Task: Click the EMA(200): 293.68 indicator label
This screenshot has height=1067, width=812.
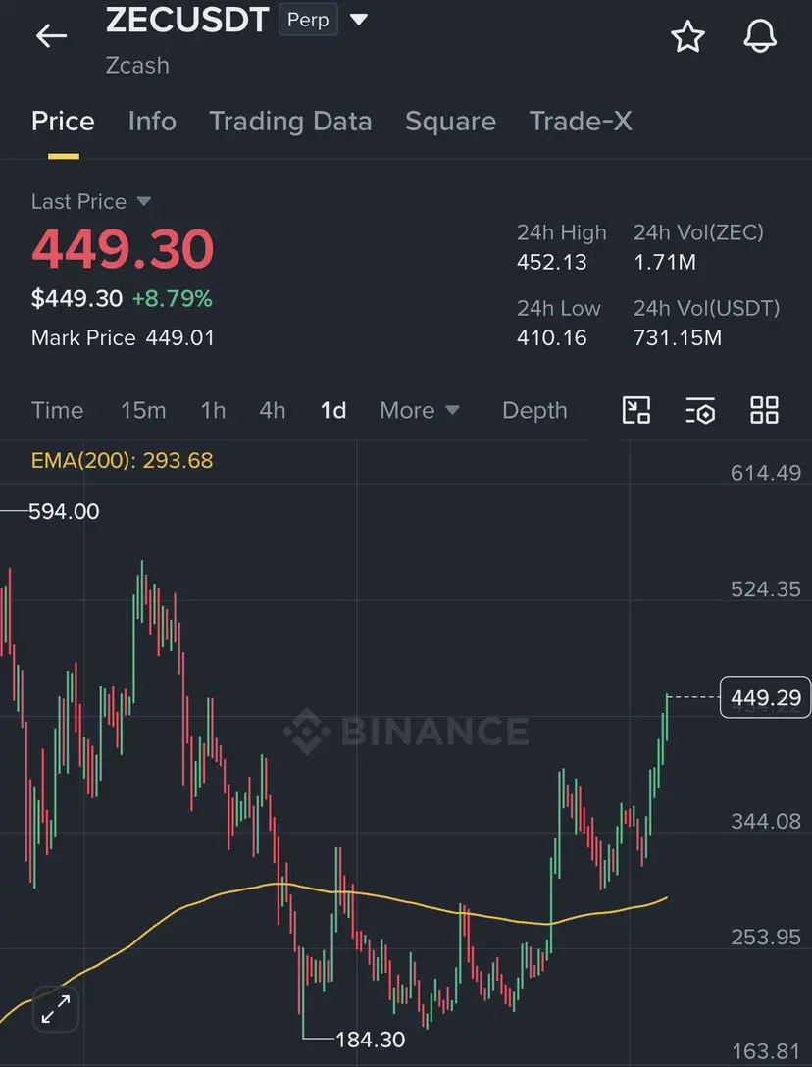Action: [123, 461]
